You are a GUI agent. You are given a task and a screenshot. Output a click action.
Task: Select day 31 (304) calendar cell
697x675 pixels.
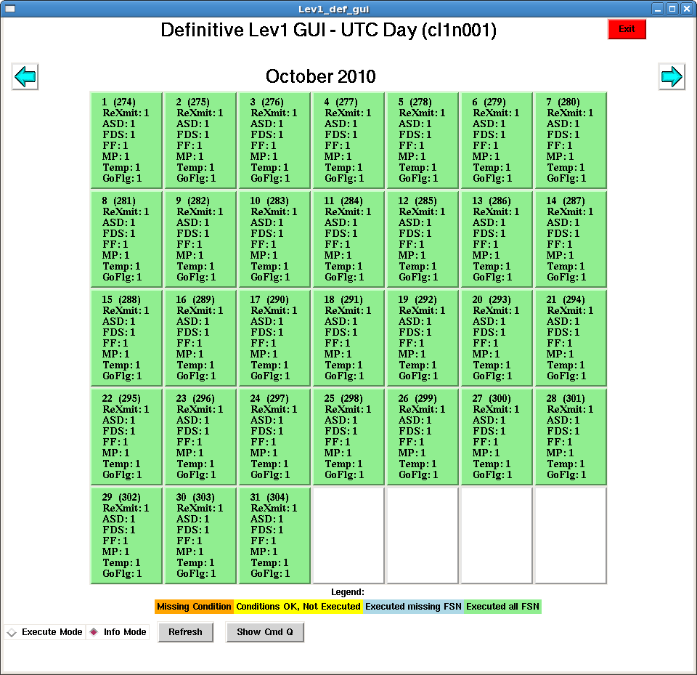[274, 535]
